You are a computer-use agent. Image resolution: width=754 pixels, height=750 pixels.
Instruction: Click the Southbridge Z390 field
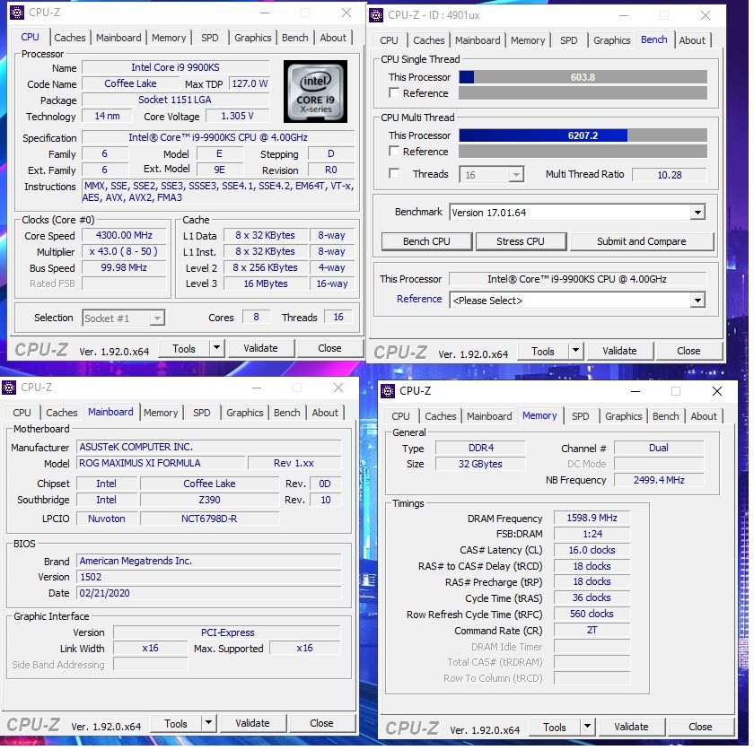pyautogui.click(x=209, y=500)
